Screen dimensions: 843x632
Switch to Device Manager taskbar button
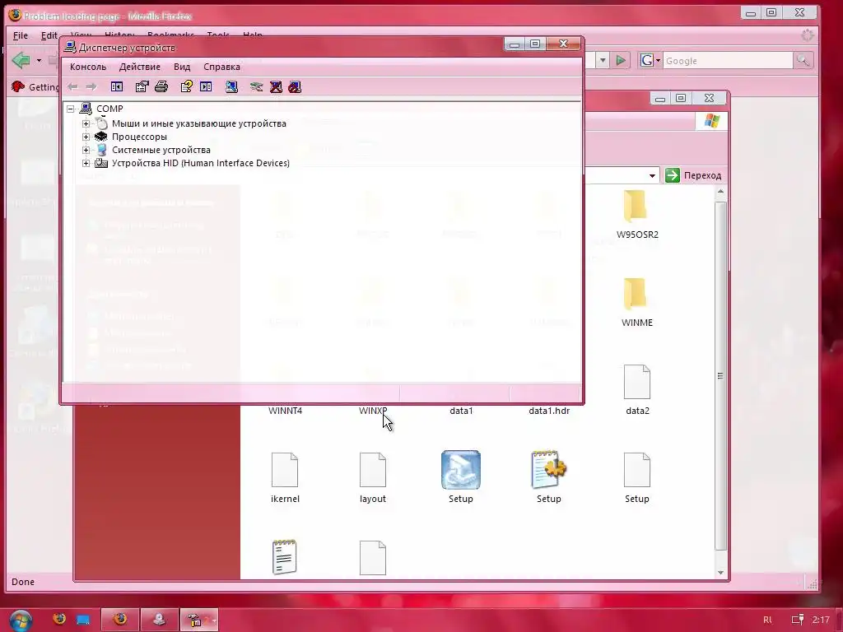pos(199,620)
